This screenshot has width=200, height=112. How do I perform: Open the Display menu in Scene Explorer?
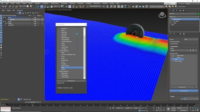coord(9,10)
